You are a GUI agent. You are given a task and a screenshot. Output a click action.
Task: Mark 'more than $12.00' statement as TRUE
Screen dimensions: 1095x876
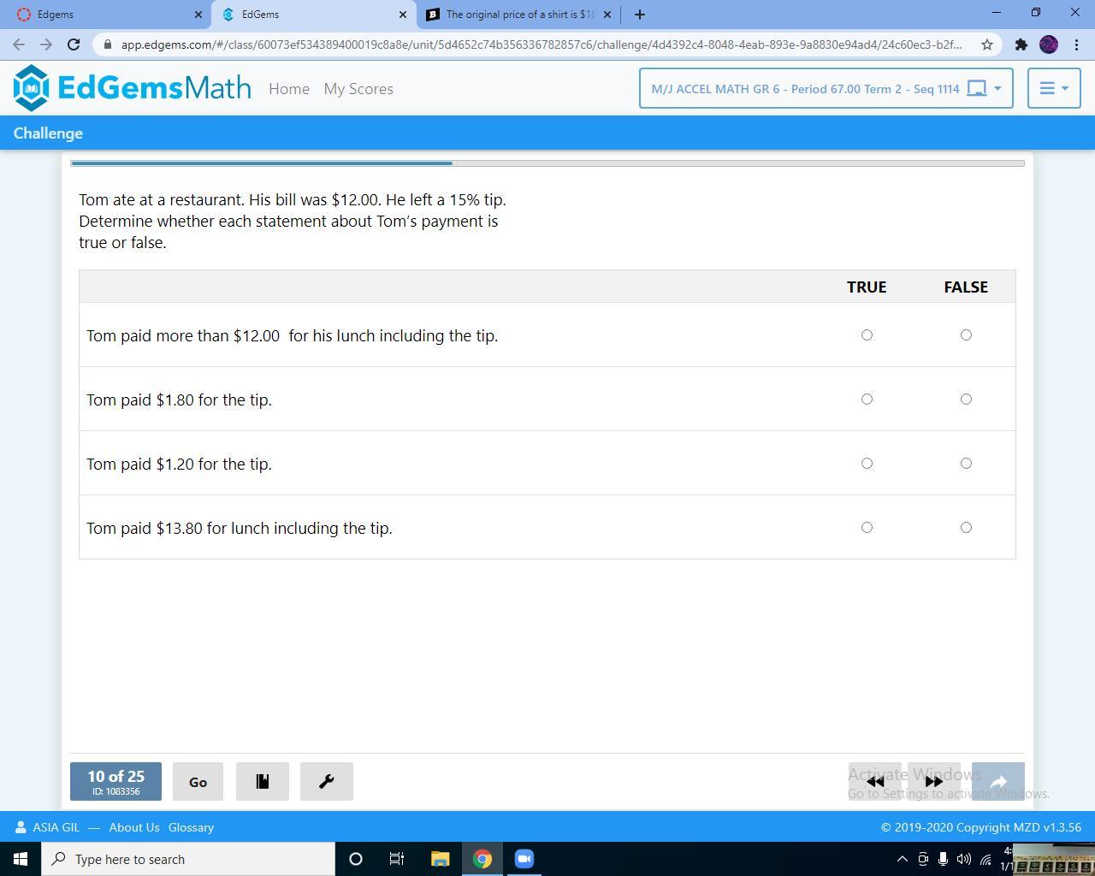(867, 335)
